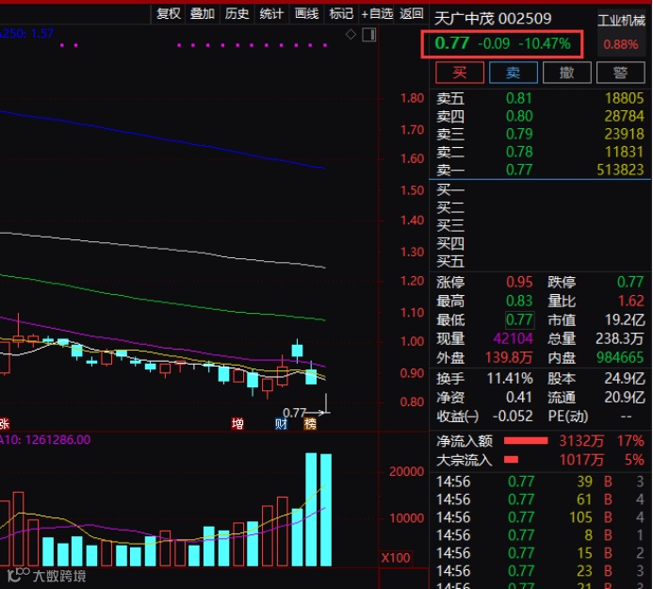
Task: Click the 净资 value 0.41
Action: [x=519, y=398]
